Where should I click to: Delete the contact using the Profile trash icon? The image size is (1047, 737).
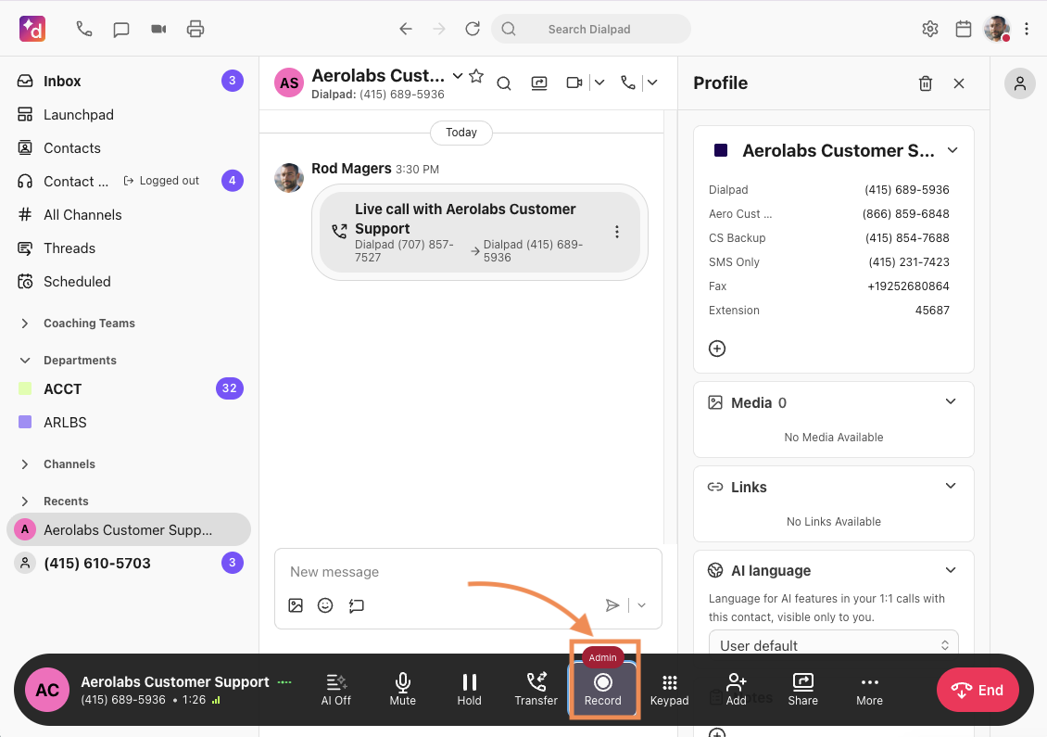[926, 83]
